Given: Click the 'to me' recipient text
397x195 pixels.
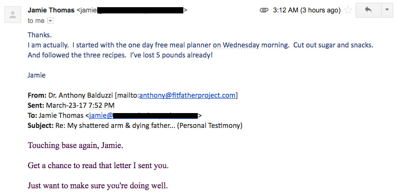Looking at the screenshot, I should pos(36,21).
